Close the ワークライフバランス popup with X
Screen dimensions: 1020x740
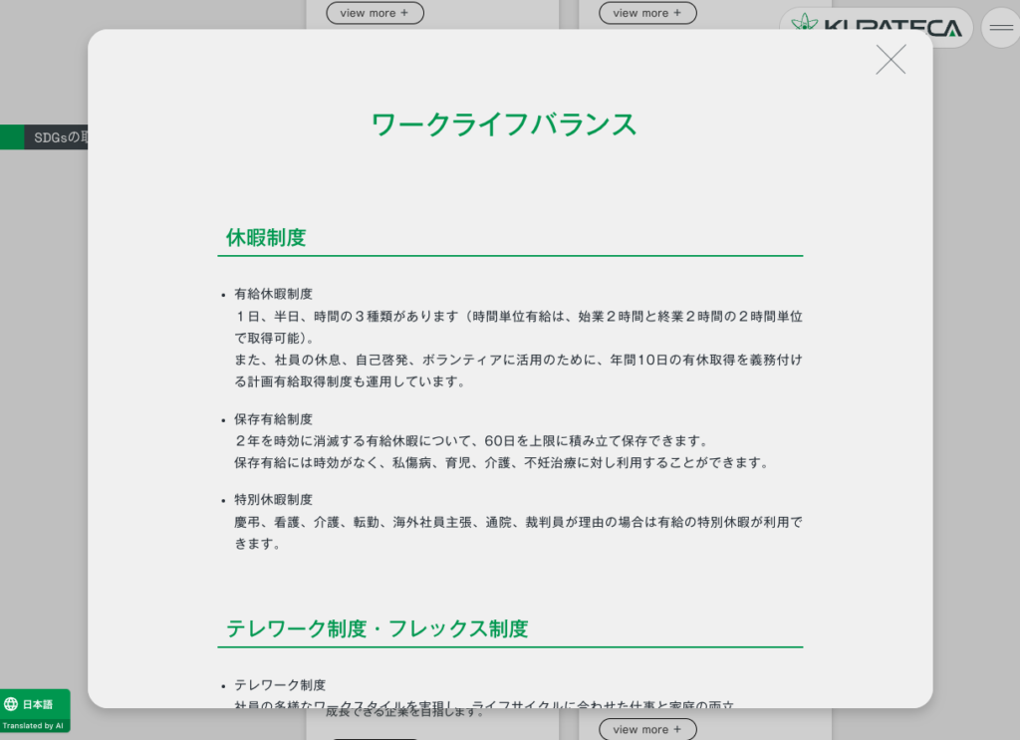(x=891, y=60)
